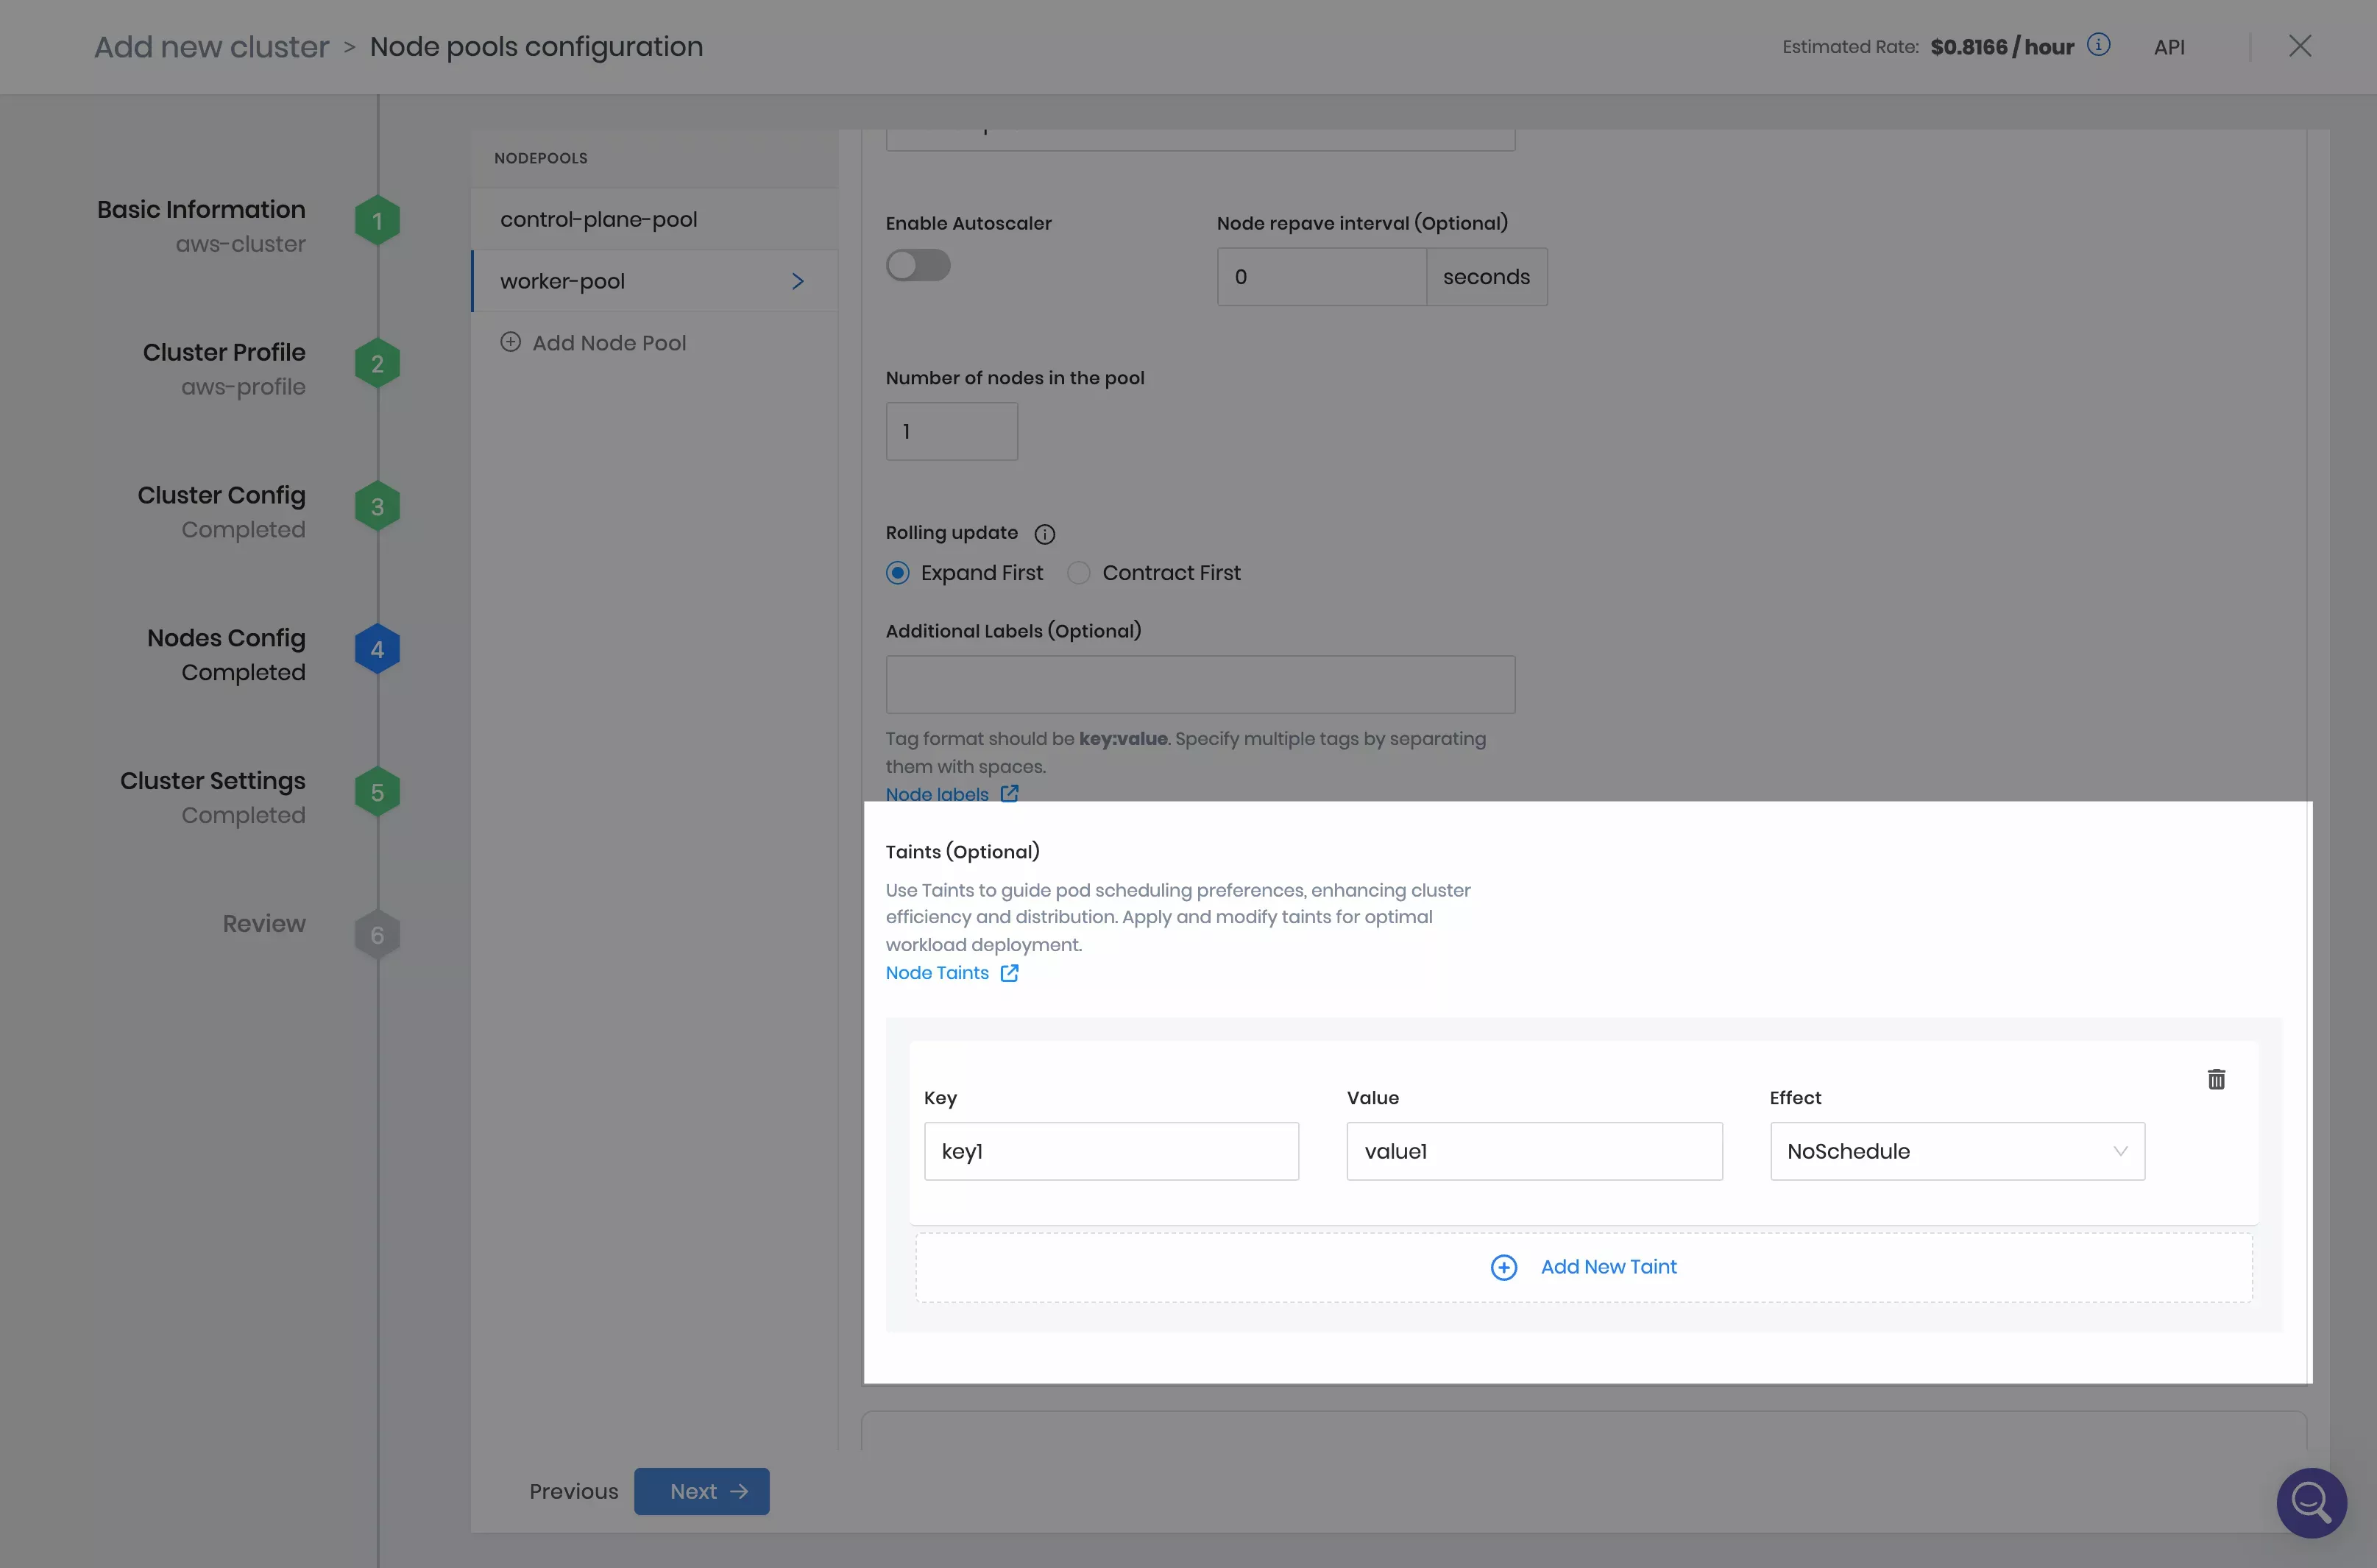Enable the Autoscaler toggle

[918, 264]
